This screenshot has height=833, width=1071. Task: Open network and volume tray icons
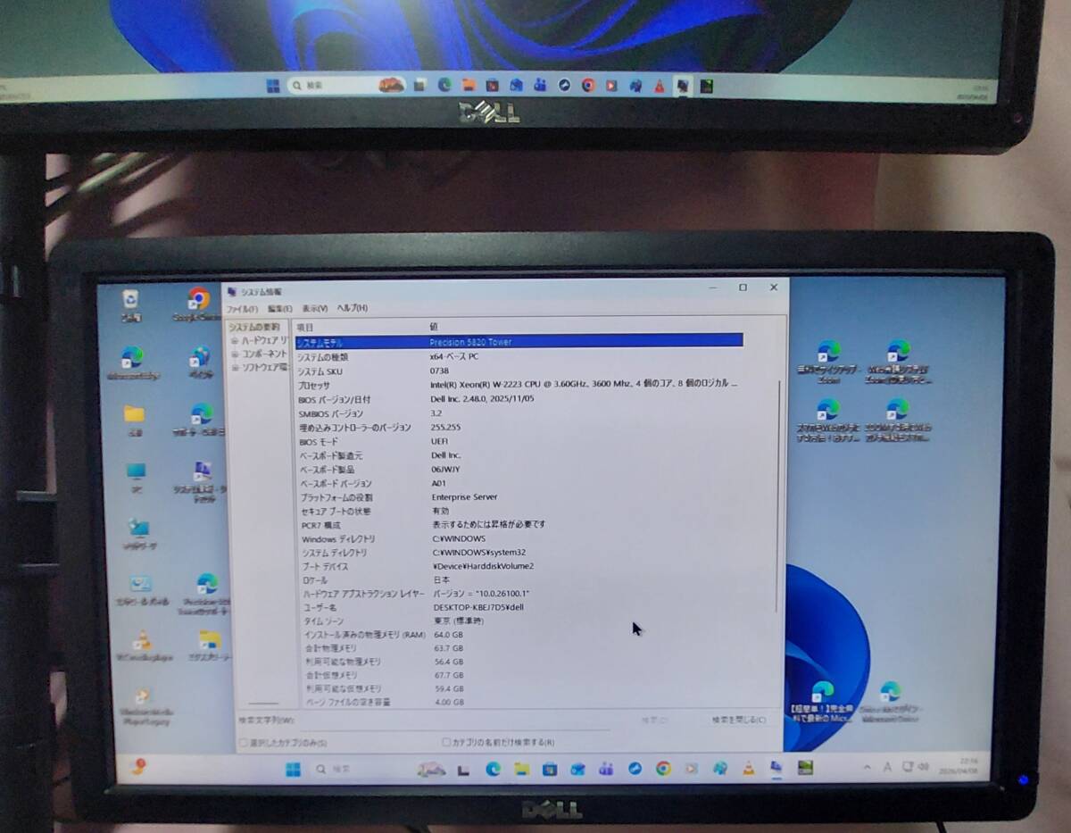tap(916, 767)
